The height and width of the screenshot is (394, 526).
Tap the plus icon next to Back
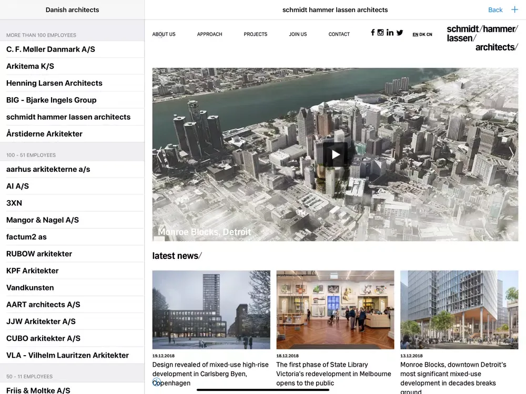pyautogui.click(x=514, y=9)
